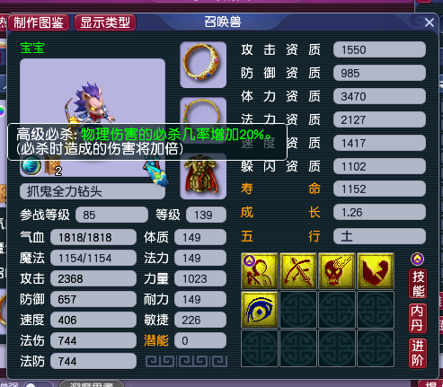Click the empty skill slot beside eye icon
Viewport: 443px width, 387px height.
[x=298, y=310]
